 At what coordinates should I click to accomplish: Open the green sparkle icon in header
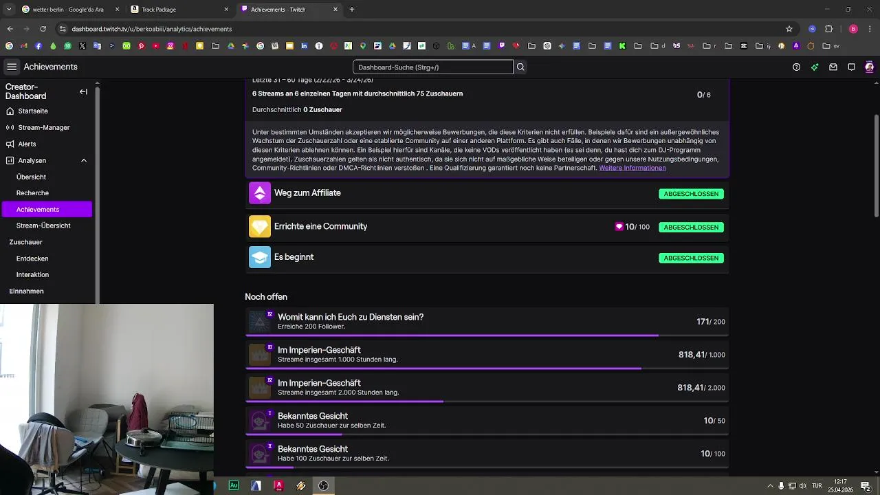point(815,67)
